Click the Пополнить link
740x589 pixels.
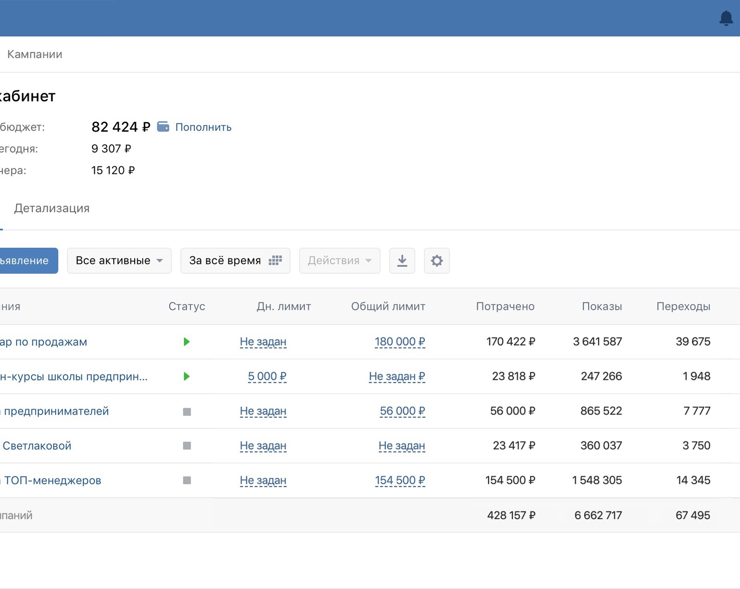[x=203, y=127]
